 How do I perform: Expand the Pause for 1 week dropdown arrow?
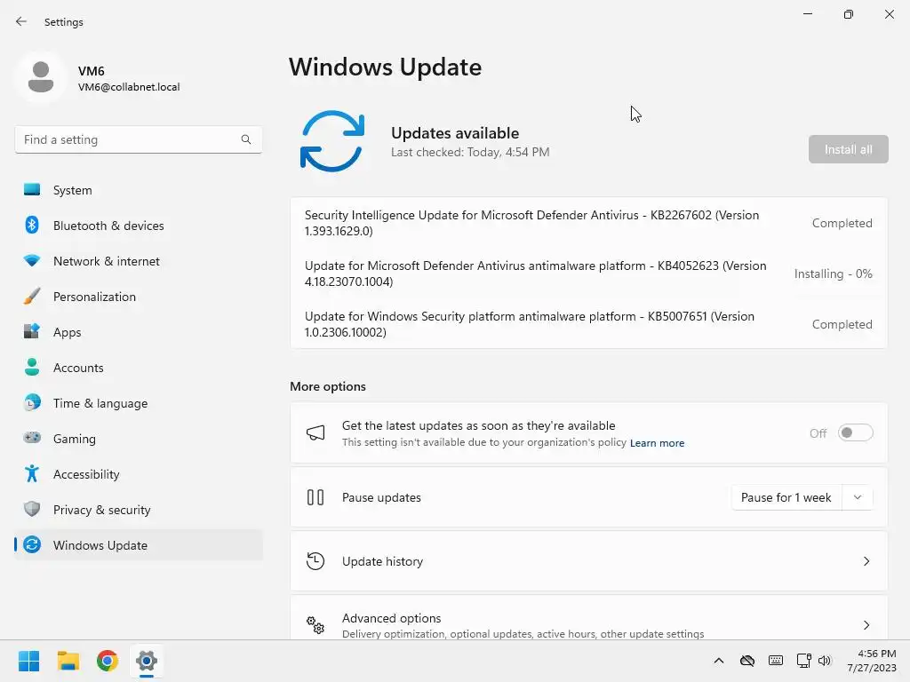858,497
